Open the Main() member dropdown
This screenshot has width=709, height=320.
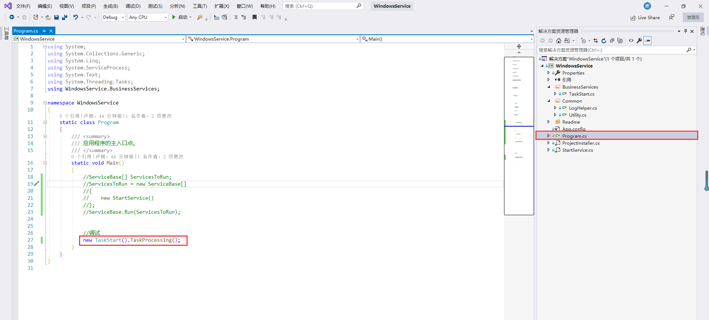coord(447,39)
